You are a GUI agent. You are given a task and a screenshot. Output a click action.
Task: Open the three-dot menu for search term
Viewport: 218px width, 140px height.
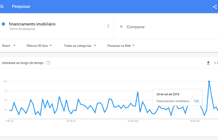(108, 26)
